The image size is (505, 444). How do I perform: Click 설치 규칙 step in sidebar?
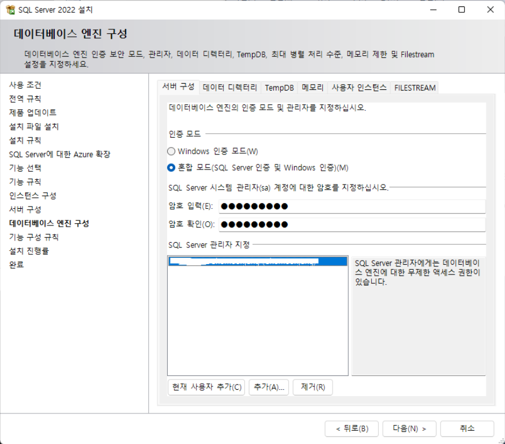point(25,141)
